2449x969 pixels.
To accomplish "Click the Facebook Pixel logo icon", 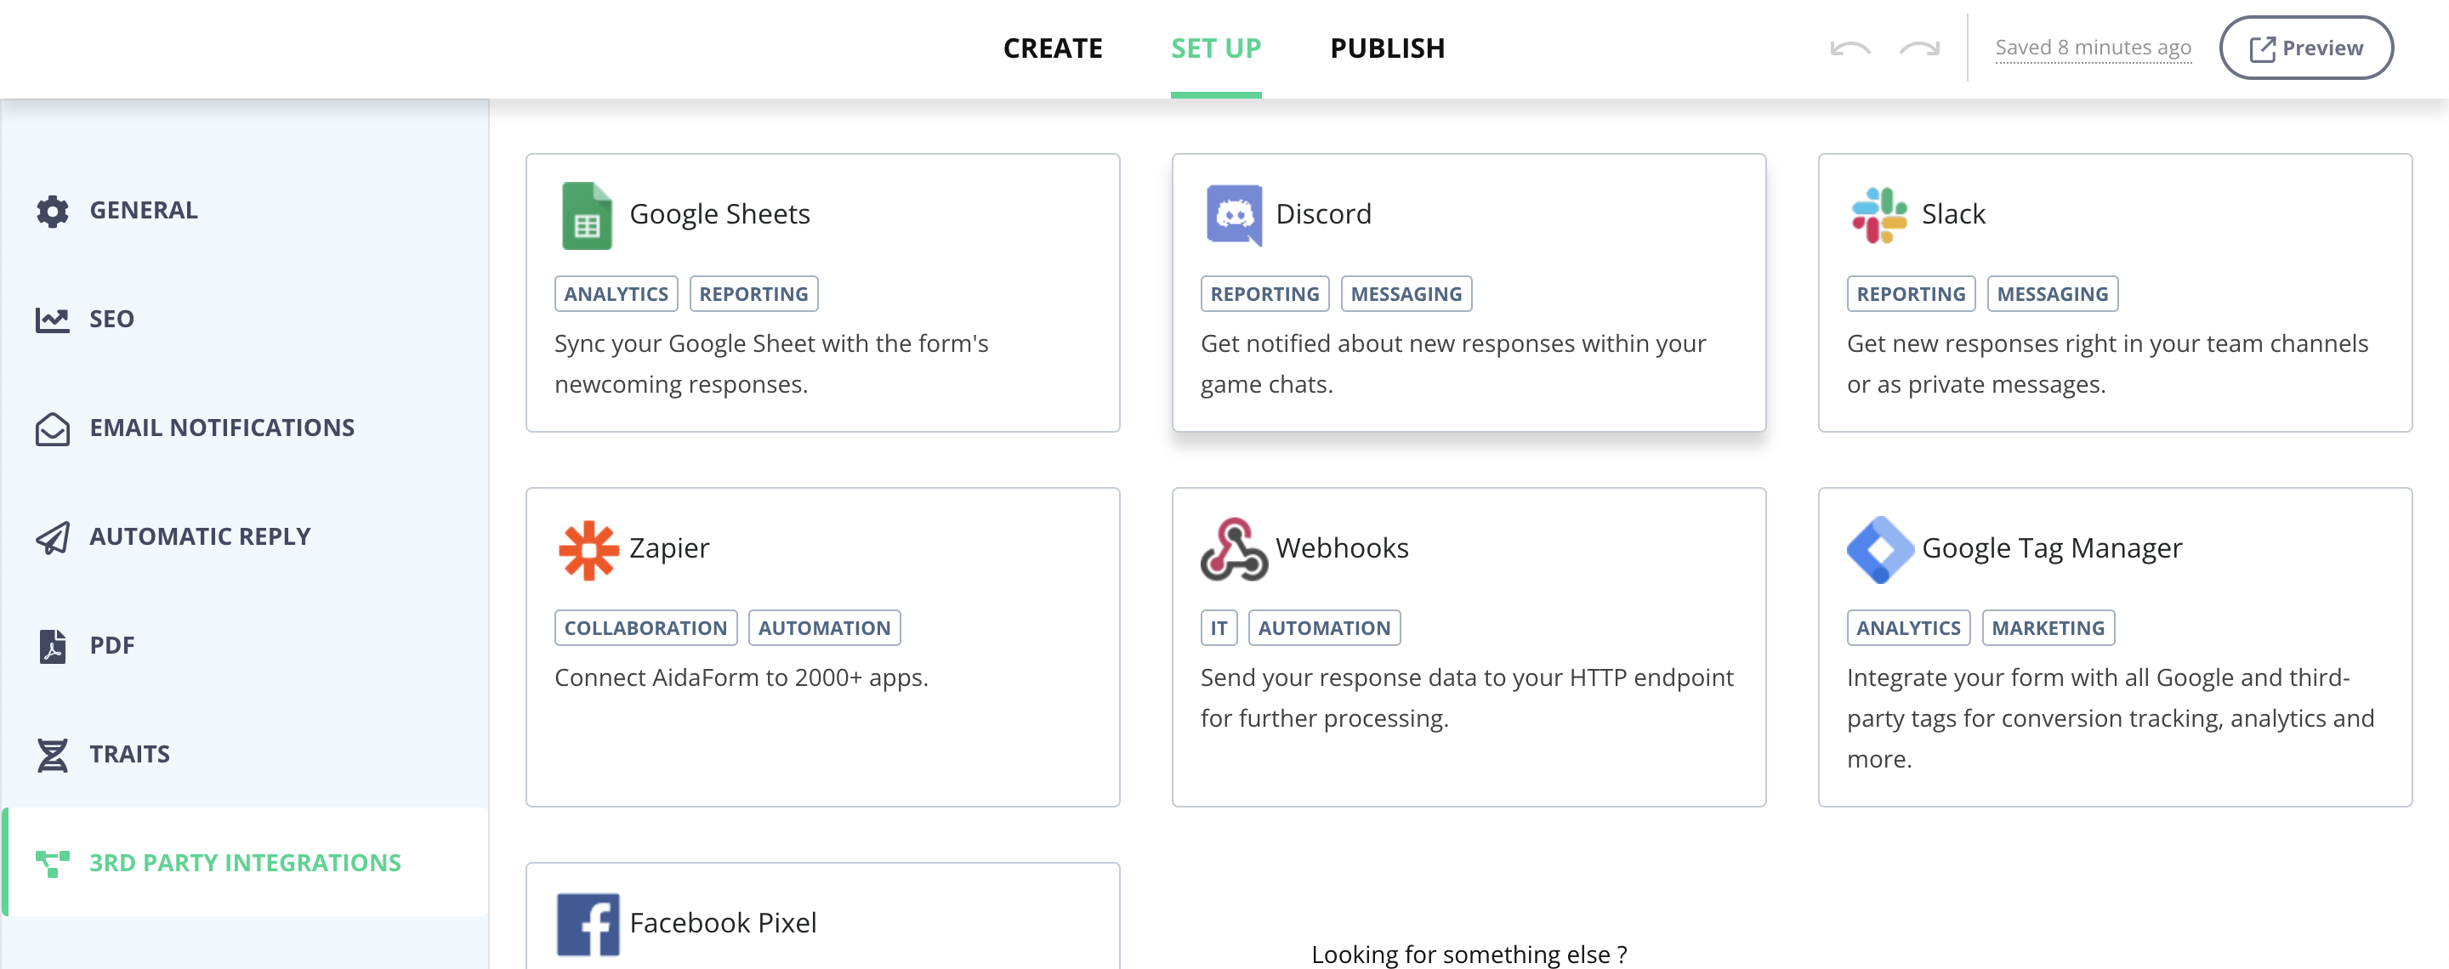I will [x=588, y=924].
